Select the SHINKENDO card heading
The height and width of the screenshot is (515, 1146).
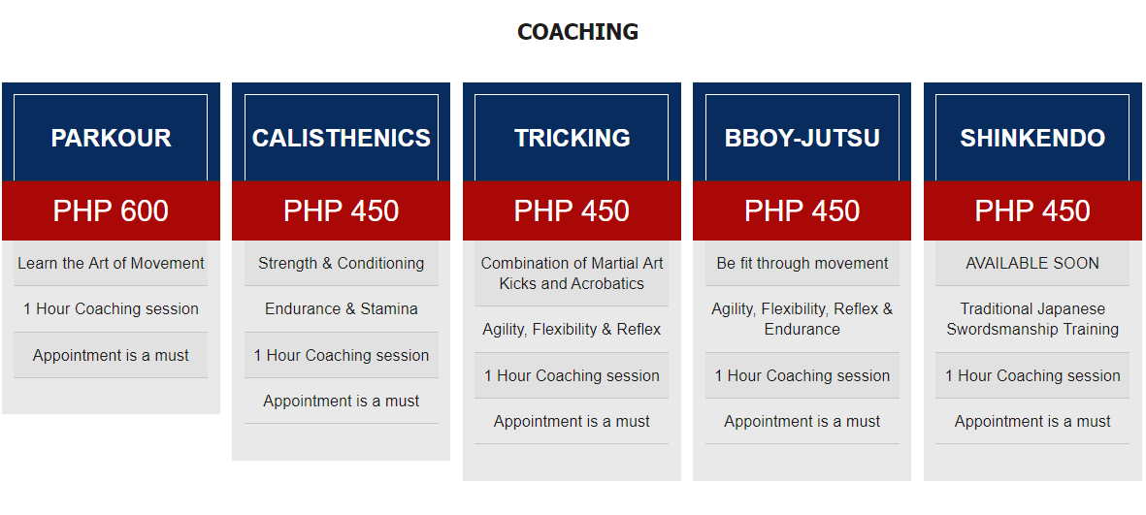point(1032,138)
